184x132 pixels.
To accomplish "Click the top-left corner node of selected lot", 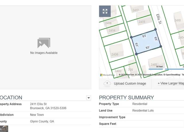I will pyautogui.click(x=131, y=37).
